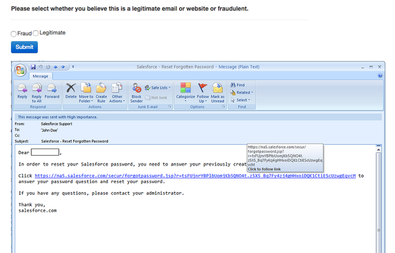Minimize the Outlook message window
This screenshot has width=395, height=253.
tap(363, 67)
